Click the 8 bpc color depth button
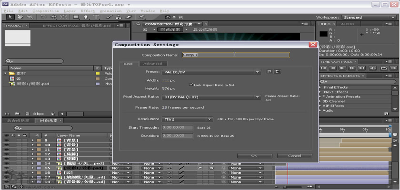 [39, 114]
